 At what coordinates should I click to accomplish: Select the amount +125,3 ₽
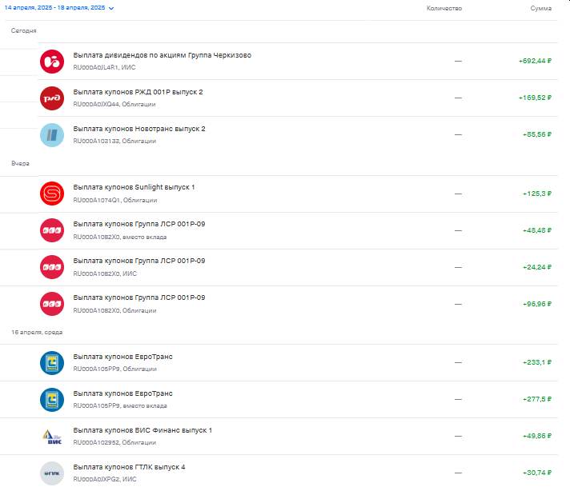537,194
